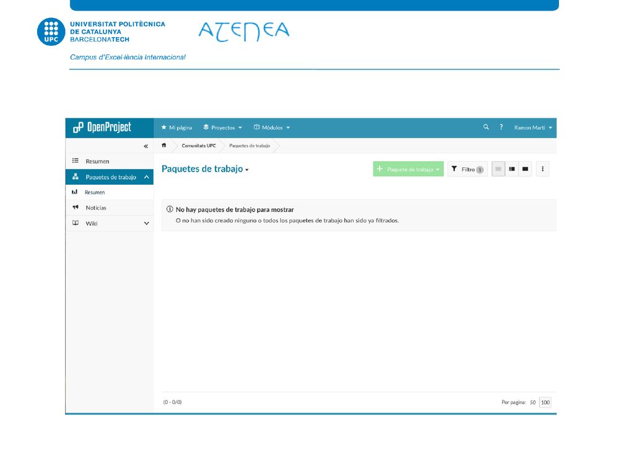Viewport: 634px width, 476px height.
Task: Click the info icon in empty message
Action: (x=170, y=209)
